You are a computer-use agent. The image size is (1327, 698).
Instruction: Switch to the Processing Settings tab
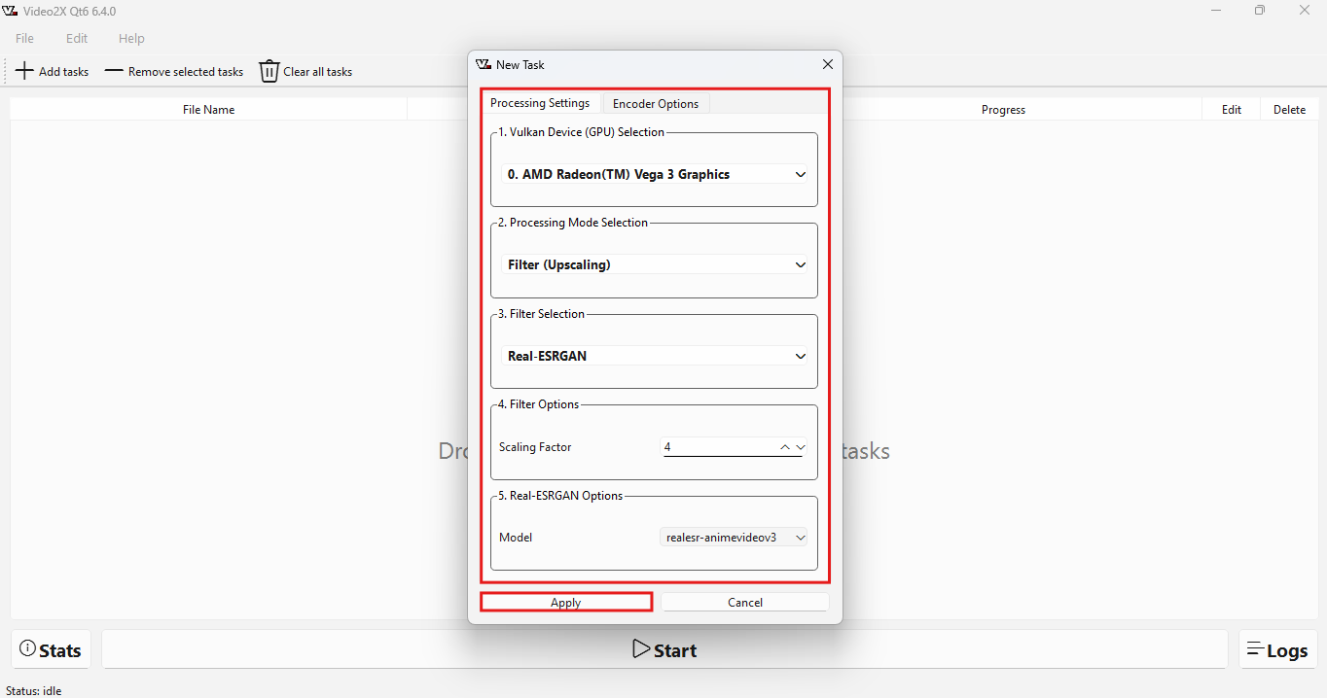540,103
